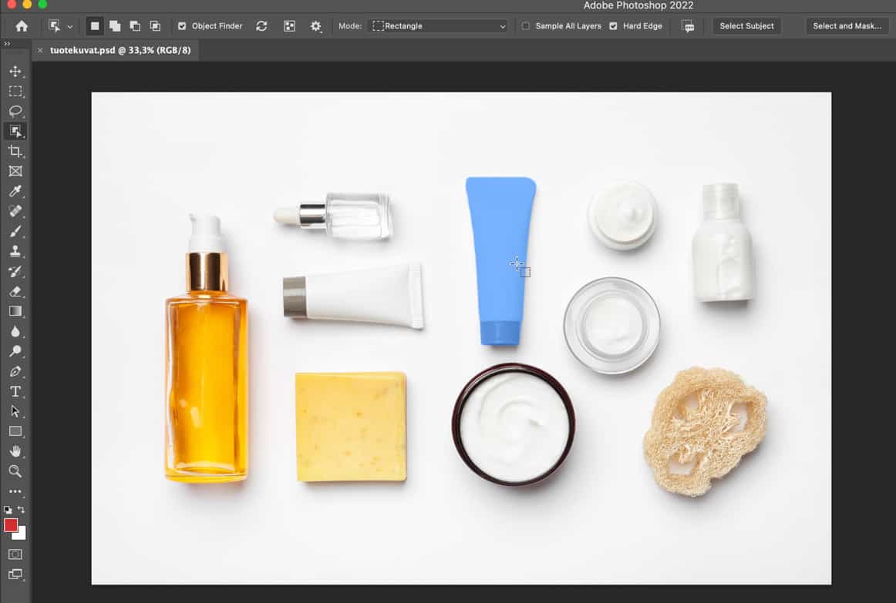Select the Frame tool

[x=15, y=171]
